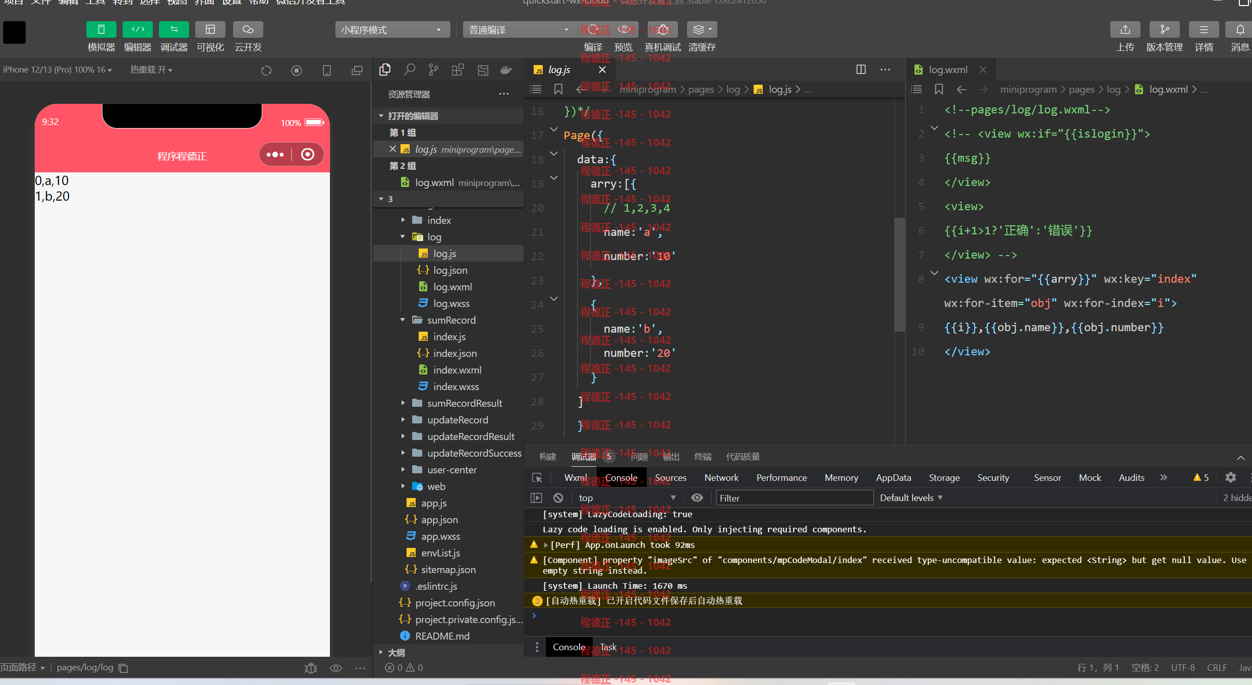This screenshot has width=1252, height=685.
Task: Open Cloud Development (云开发)
Action: point(248,30)
